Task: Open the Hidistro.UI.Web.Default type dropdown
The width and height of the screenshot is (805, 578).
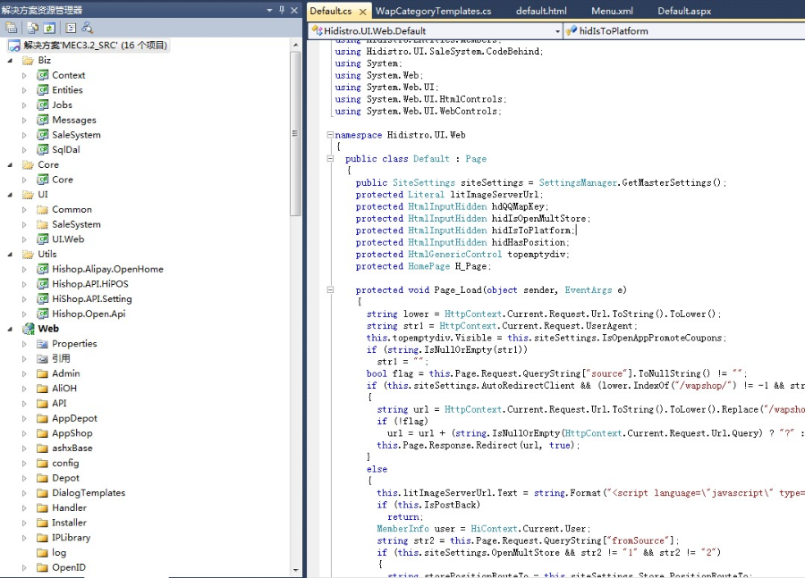Action: point(557,31)
